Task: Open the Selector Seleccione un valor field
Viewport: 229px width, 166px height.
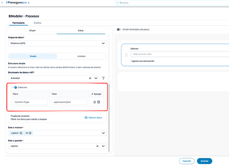Action: [x=180, y=54]
